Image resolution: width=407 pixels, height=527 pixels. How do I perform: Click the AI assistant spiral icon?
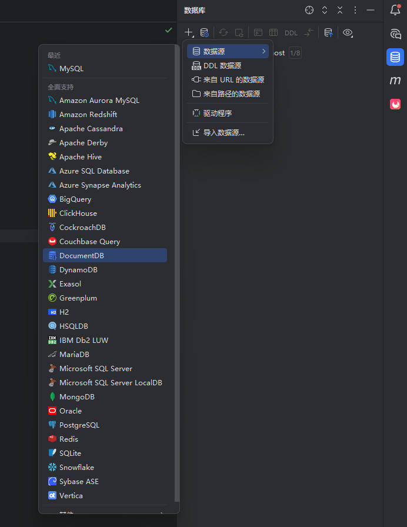[395, 34]
